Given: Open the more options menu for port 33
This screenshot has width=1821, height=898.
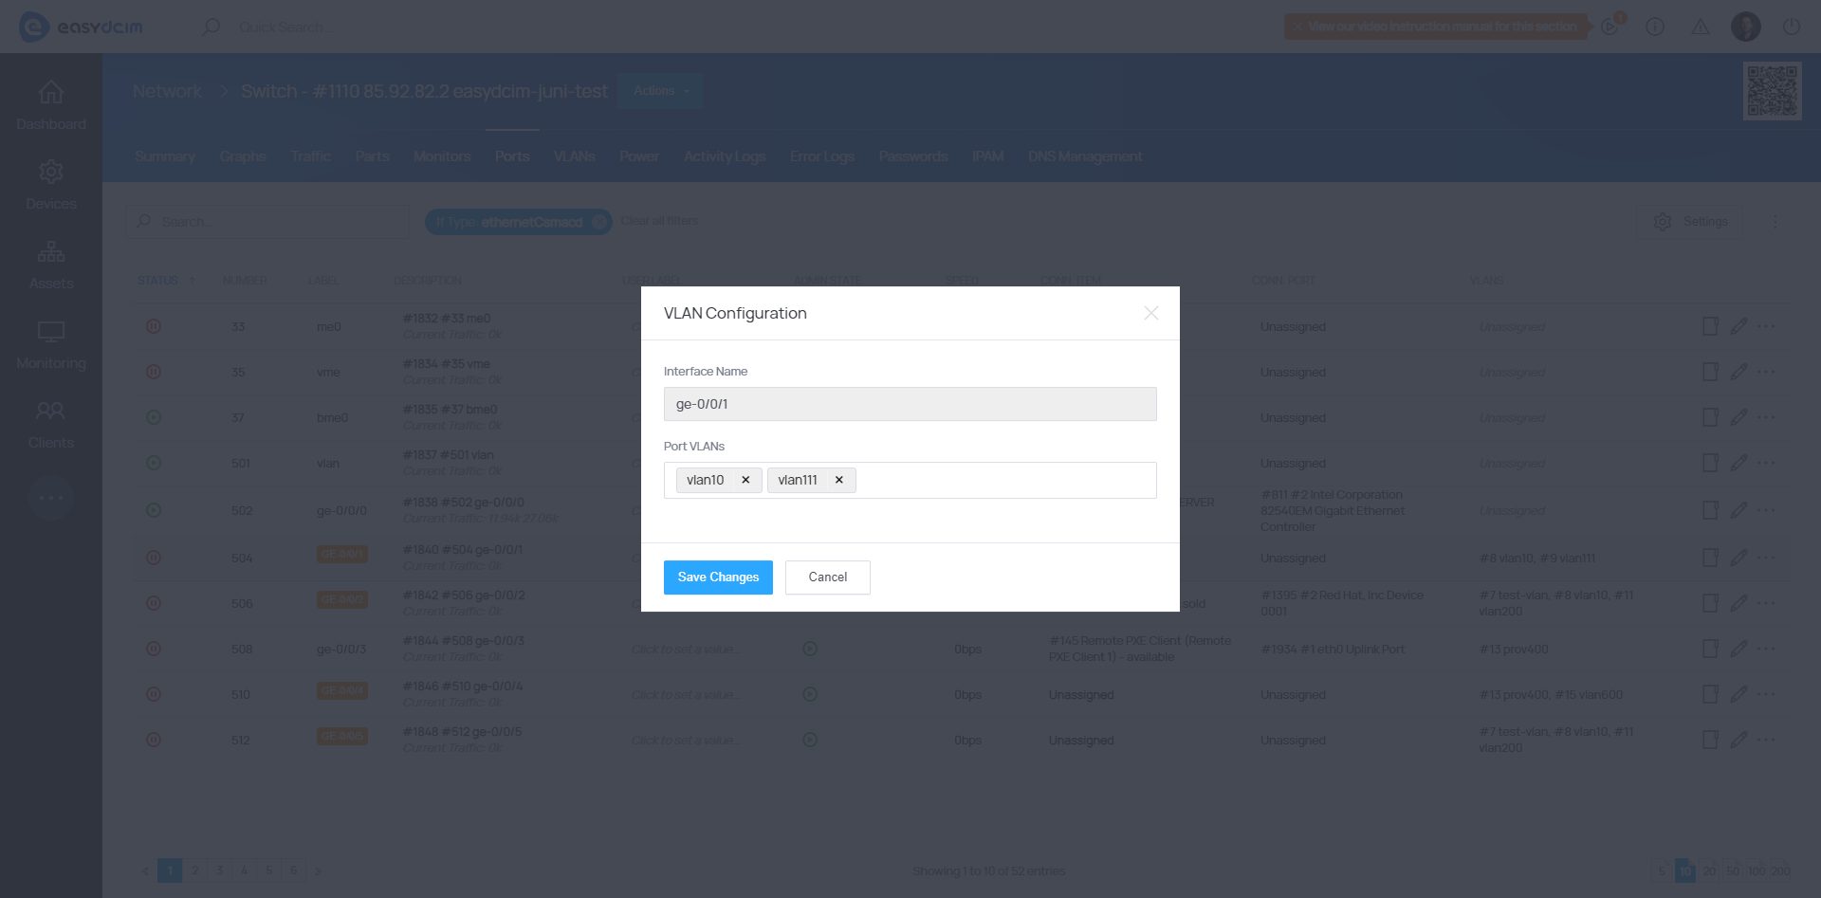Looking at the screenshot, I should point(1766,327).
